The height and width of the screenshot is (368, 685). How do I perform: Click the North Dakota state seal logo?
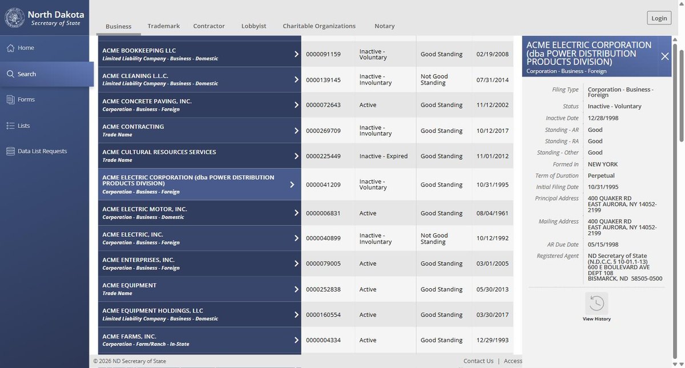pyautogui.click(x=14, y=18)
